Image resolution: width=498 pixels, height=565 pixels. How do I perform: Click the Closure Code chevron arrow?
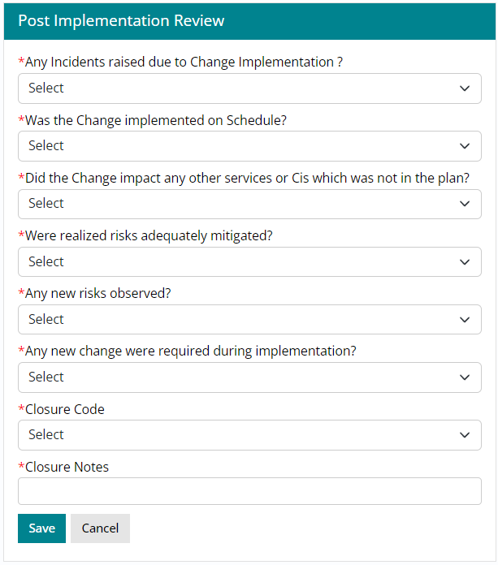465,435
